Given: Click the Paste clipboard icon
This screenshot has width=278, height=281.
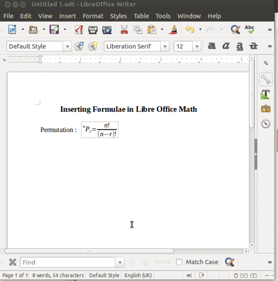Looking at the screenshot, I should coord(151,30).
